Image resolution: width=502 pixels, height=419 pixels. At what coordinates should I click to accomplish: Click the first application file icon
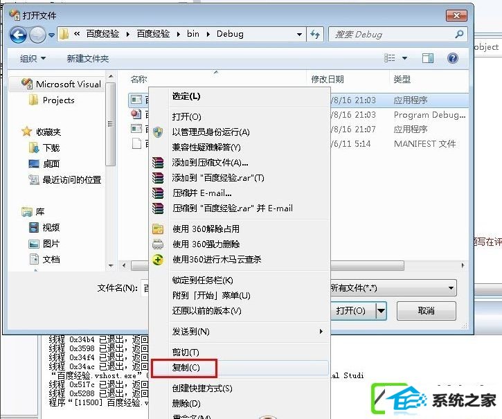click(136, 100)
